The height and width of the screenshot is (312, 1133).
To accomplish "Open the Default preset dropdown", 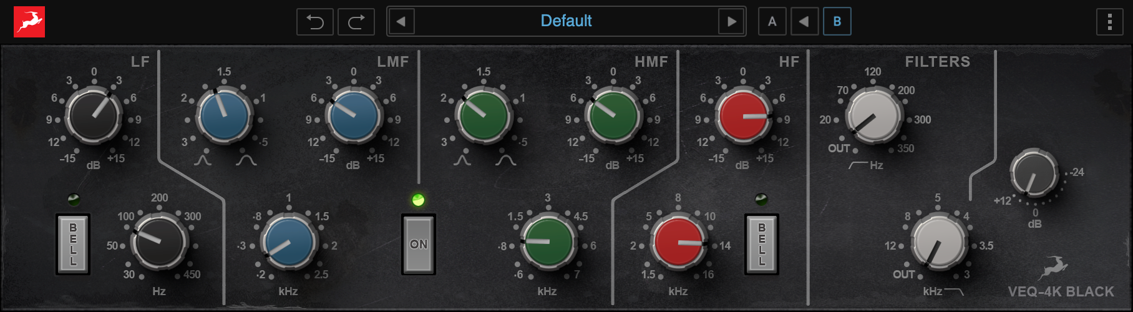I will pos(566,22).
